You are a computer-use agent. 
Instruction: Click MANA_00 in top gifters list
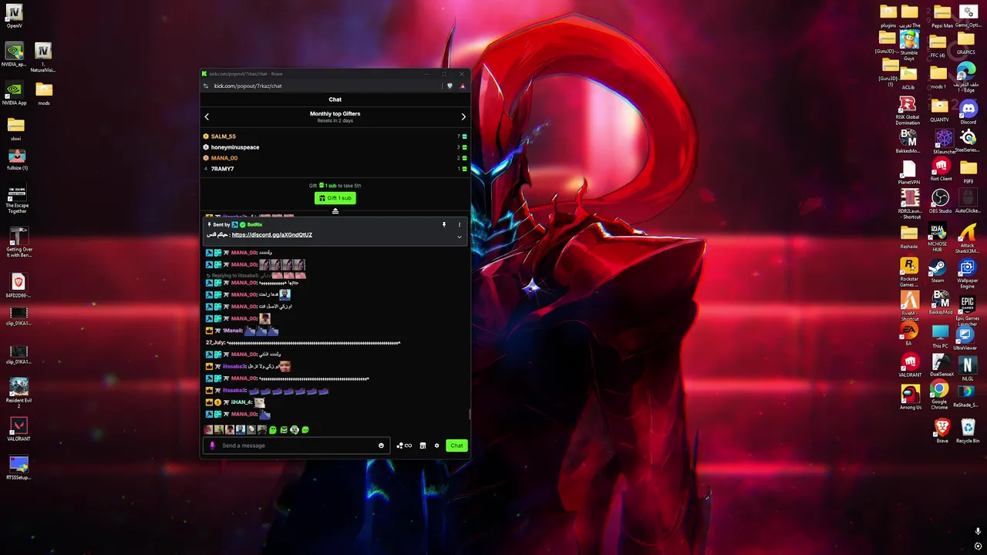224,158
